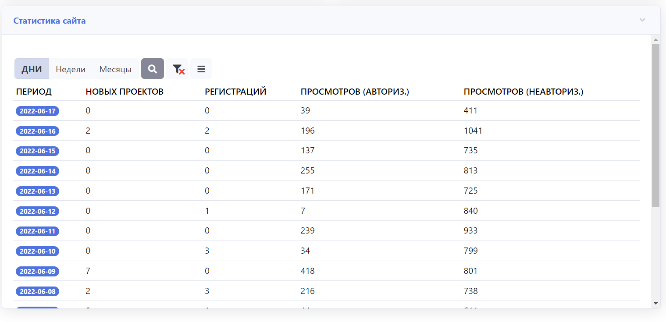
Task: Click the РЕГИСТРАЦИЙ column header
Action: pos(235,92)
